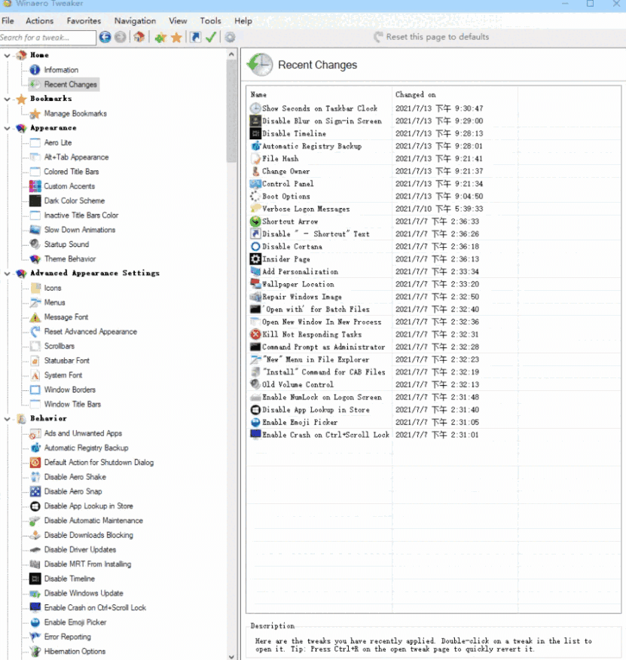Collapse the Appearance tree section

tap(7, 128)
